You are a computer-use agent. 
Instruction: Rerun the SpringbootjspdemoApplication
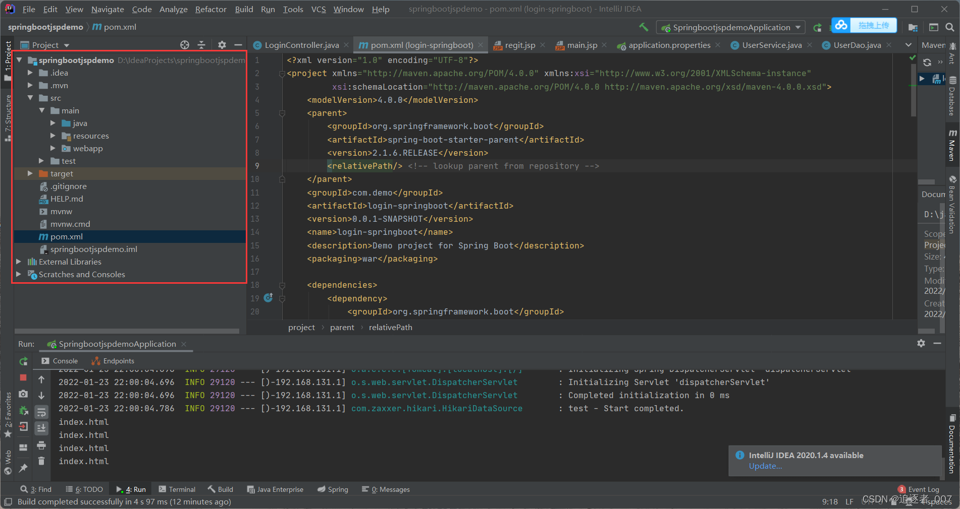point(23,361)
